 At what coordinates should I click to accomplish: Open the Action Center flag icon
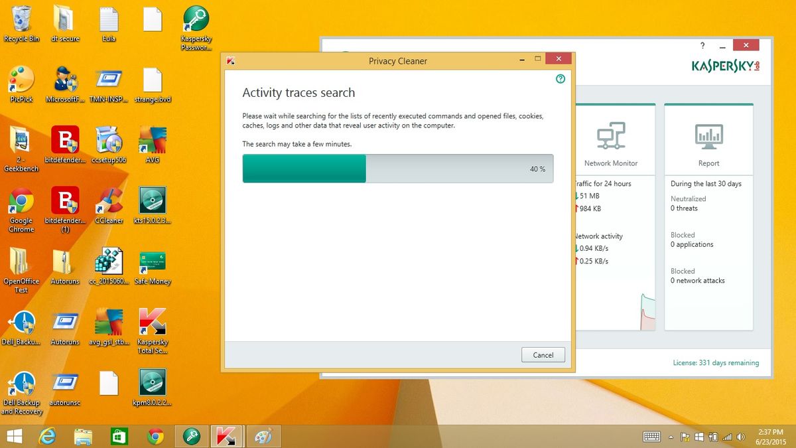[684, 437]
